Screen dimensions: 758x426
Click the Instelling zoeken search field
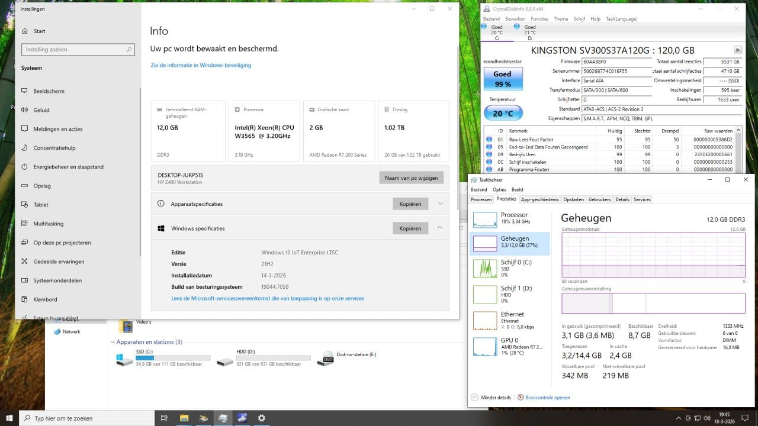click(77, 49)
